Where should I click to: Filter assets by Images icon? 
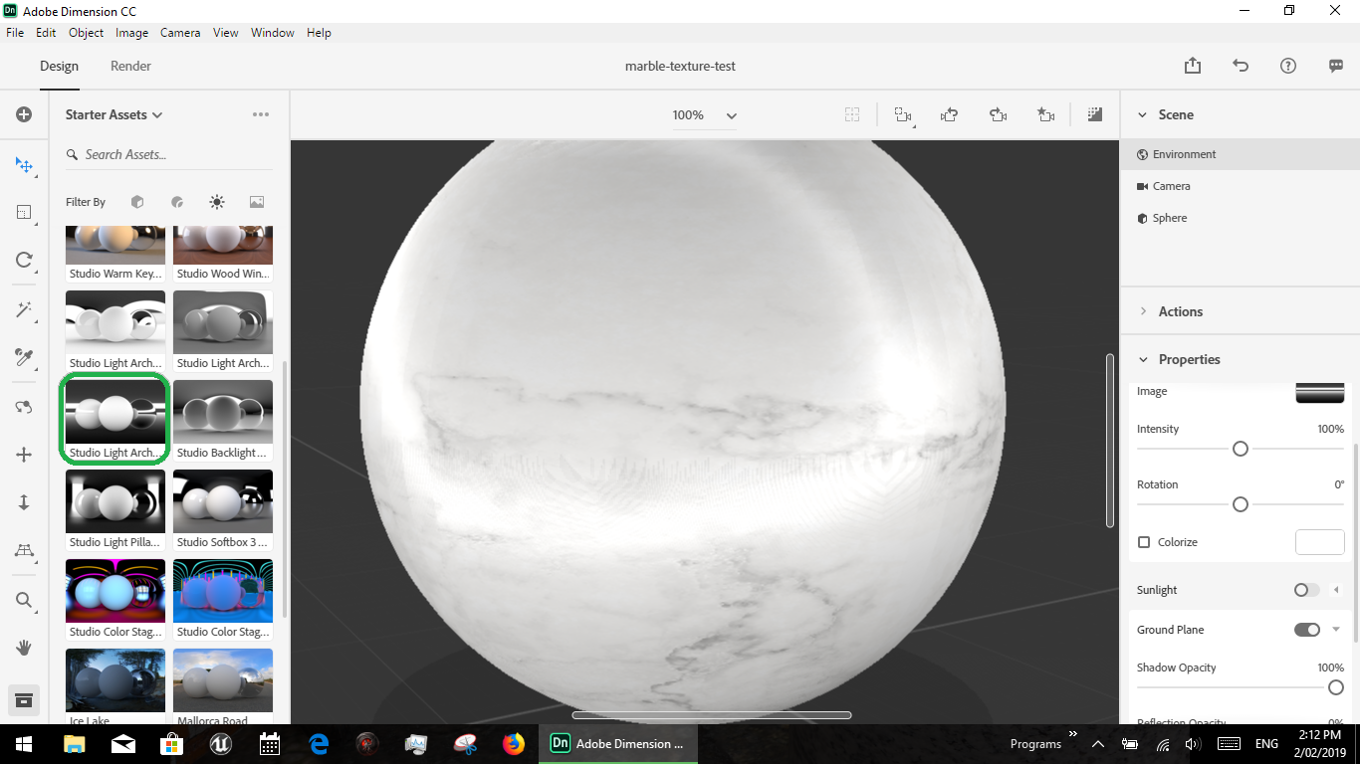pos(257,202)
